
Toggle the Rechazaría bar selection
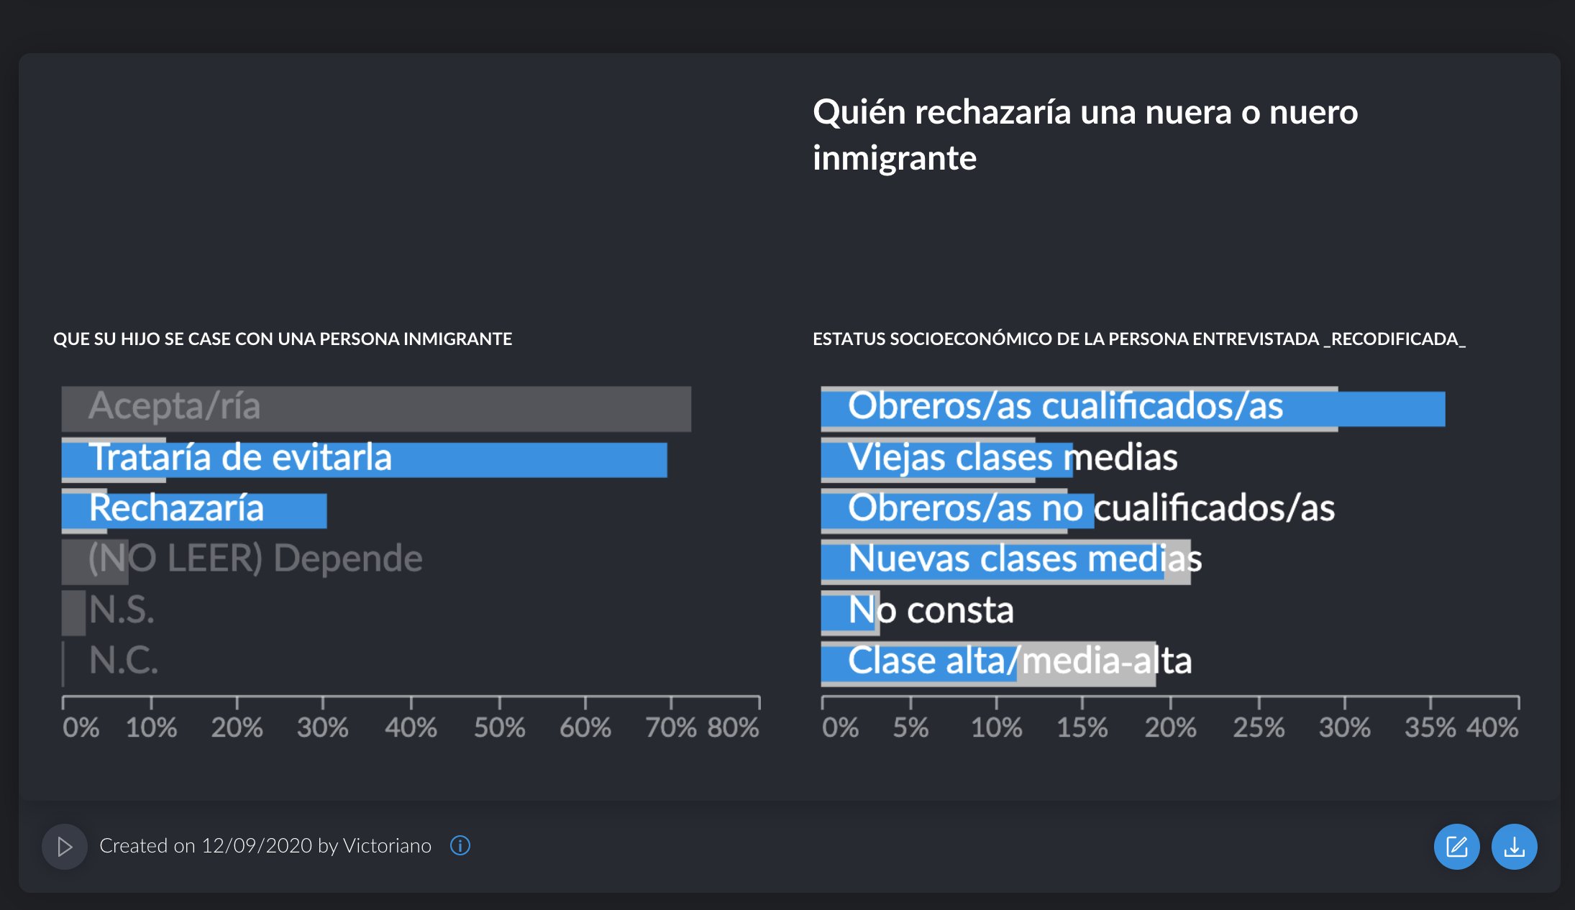(x=194, y=510)
